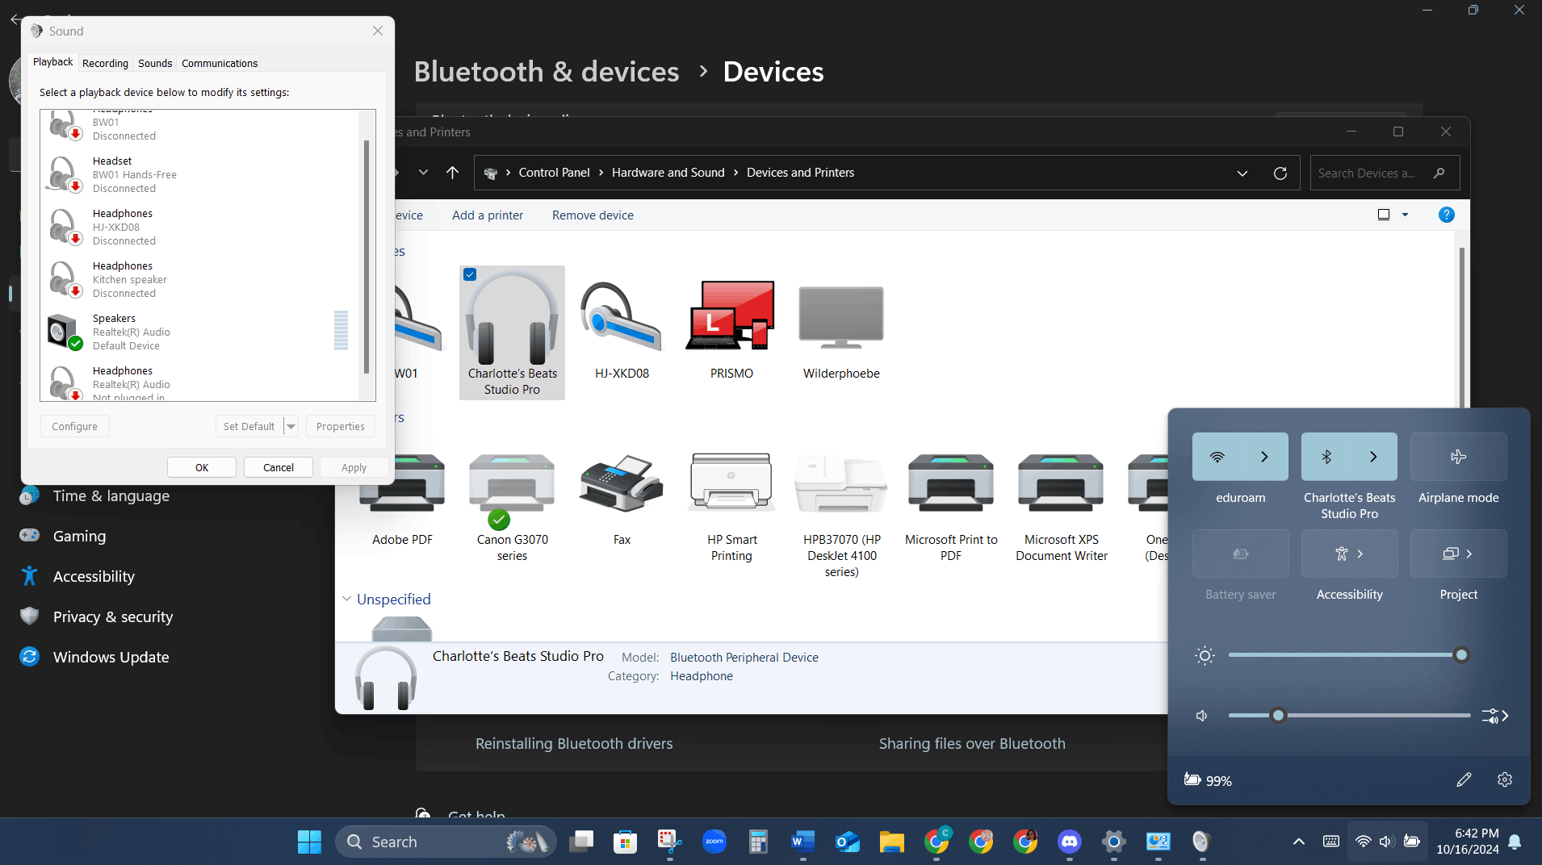Switch to Communications tab in Sound
This screenshot has width=1542, height=865.
click(x=220, y=63)
